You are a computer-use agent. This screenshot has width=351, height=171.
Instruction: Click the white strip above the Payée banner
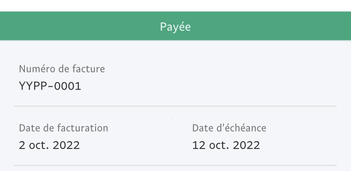pos(175,6)
